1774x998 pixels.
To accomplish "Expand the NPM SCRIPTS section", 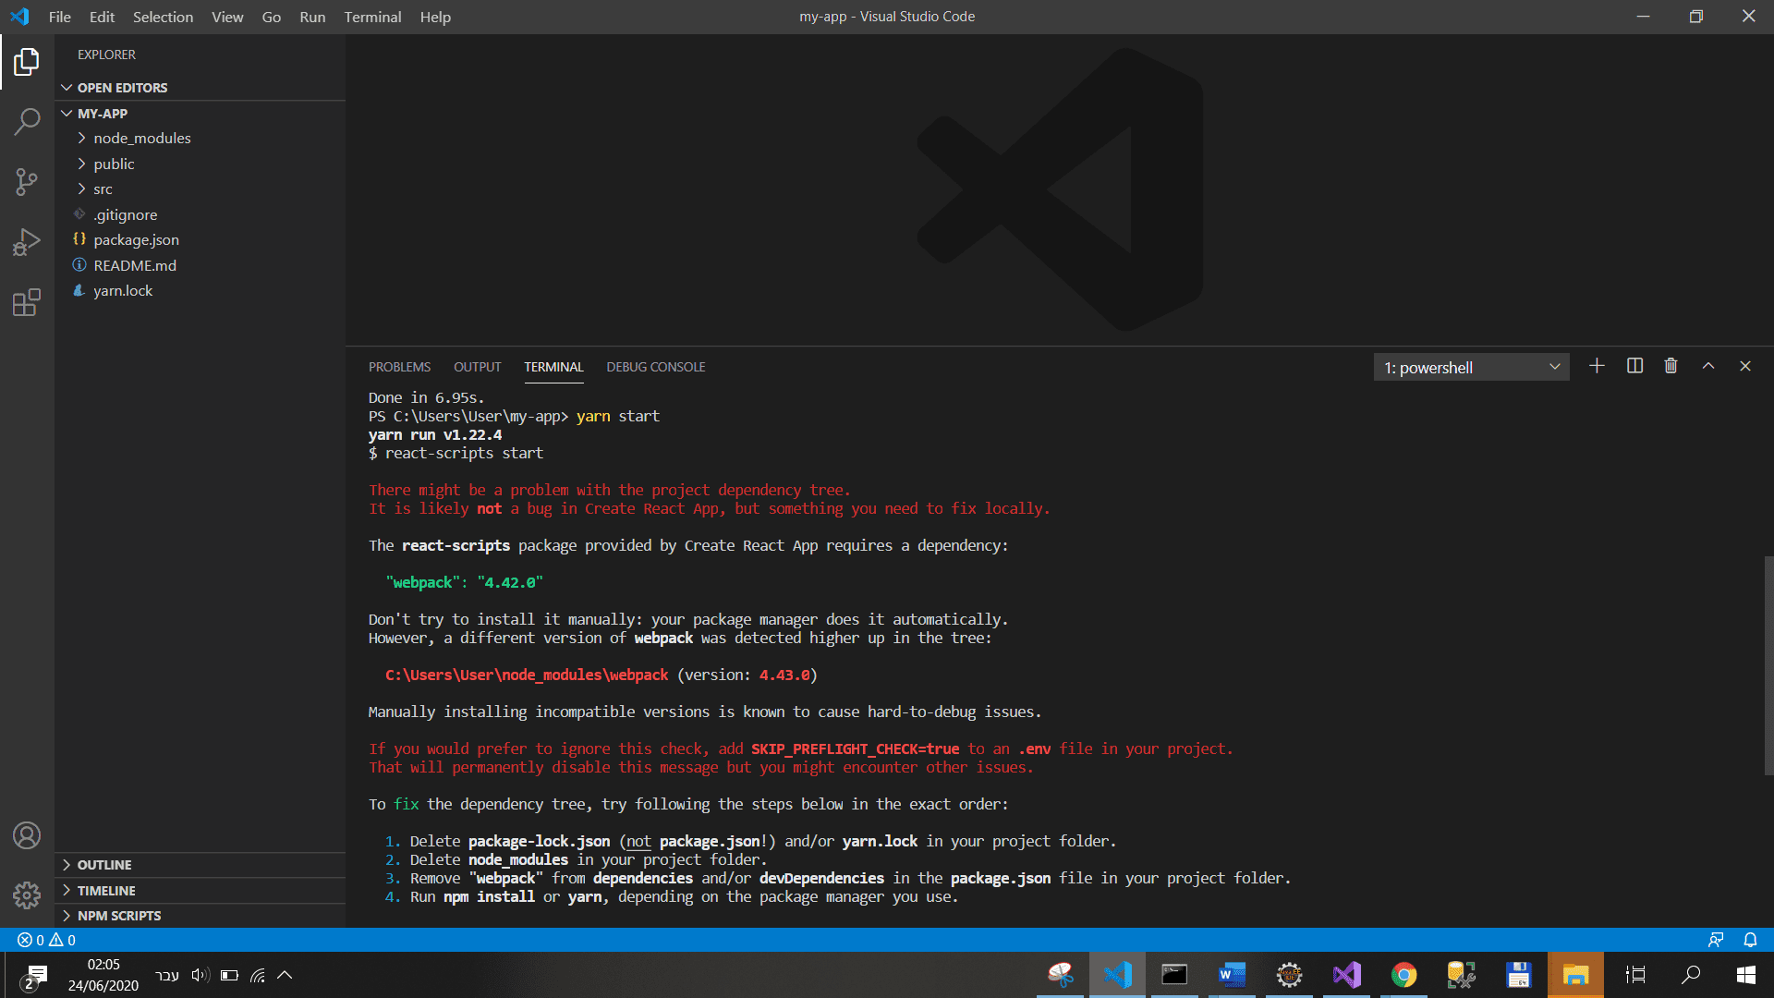I will pos(200,916).
